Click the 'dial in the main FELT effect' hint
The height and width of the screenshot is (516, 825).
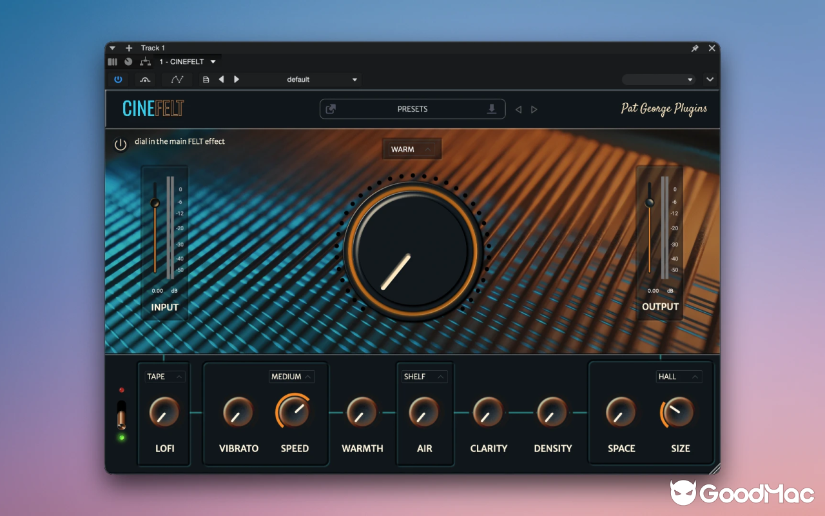tap(180, 141)
